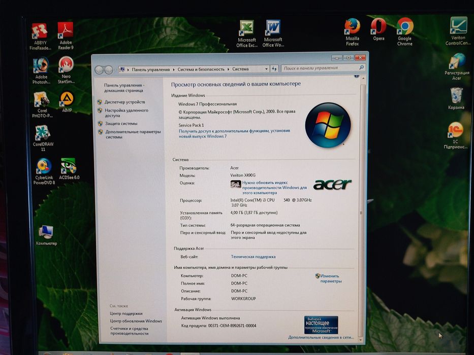Select 4,00 ГБ installed memory value
Screen dimensions: 474x355
pos(254,212)
